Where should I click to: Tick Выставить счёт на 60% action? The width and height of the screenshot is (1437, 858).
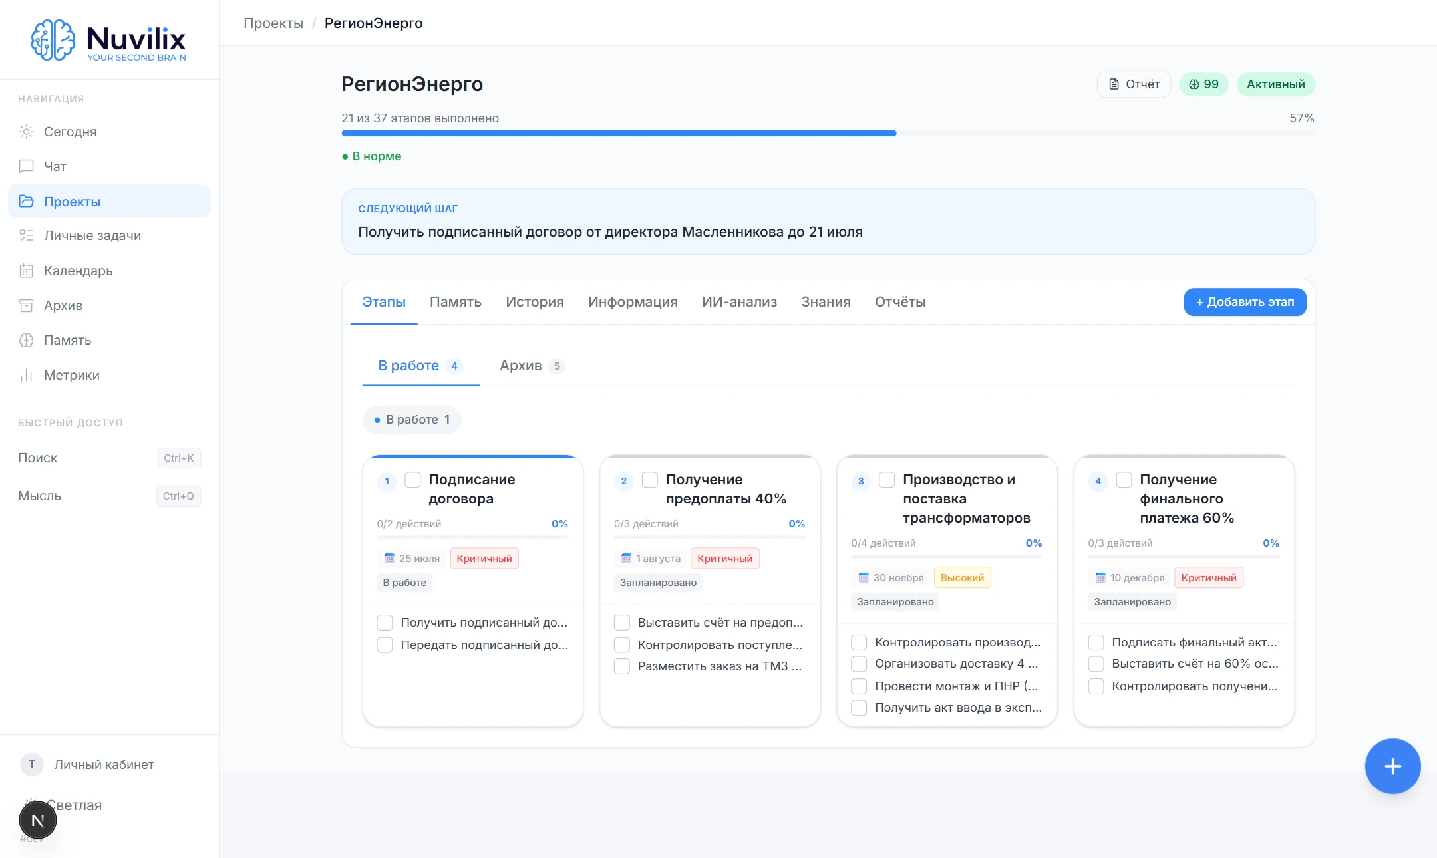tap(1096, 664)
